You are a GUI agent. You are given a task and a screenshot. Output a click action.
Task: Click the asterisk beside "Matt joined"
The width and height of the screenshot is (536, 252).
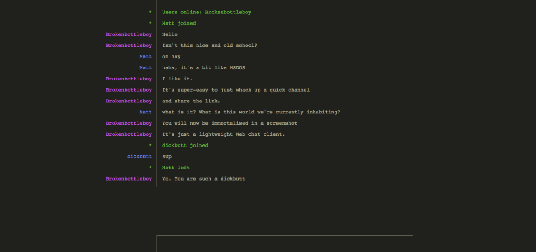tap(151, 23)
